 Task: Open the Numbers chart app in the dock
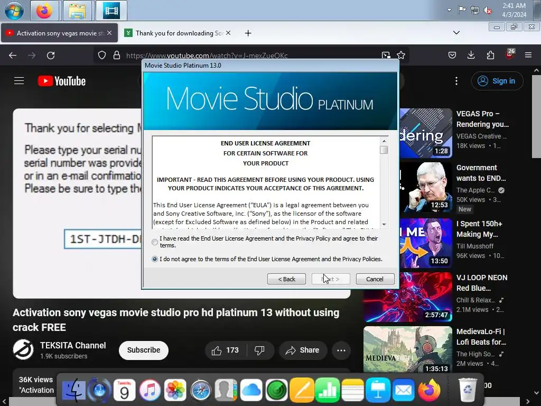(327, 391)
